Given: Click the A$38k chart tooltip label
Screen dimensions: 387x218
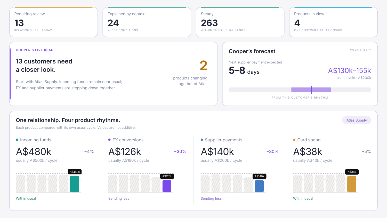Looking at the screenshot, I should coord(352,172).
